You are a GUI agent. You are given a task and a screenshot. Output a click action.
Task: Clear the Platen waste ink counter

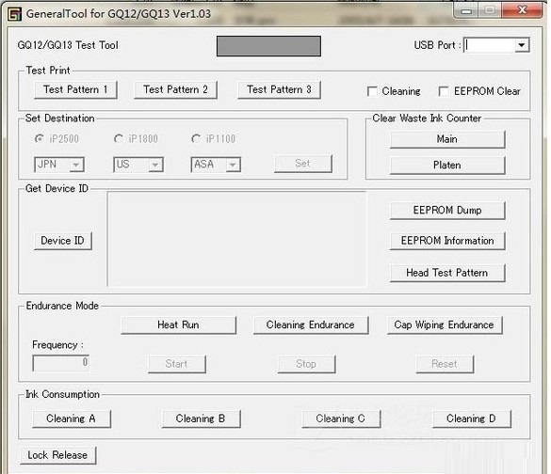pos(447,166)
